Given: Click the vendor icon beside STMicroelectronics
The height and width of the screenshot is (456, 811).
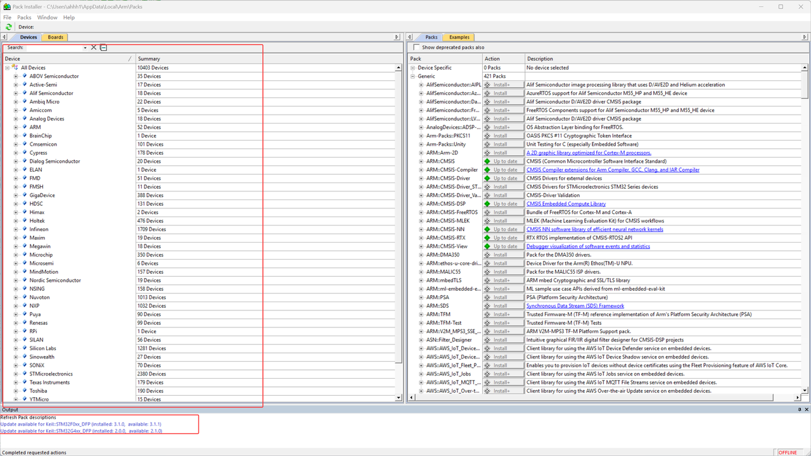Looking at the screenshot, I should [24, 374].
